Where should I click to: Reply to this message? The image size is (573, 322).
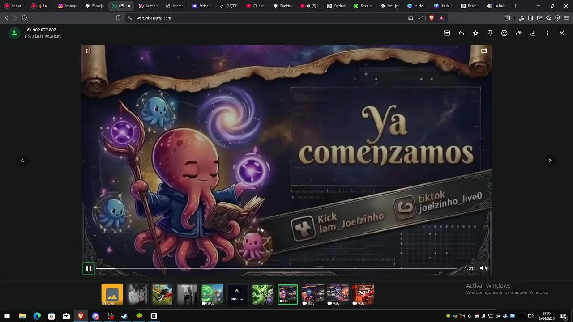coord(461,33)
